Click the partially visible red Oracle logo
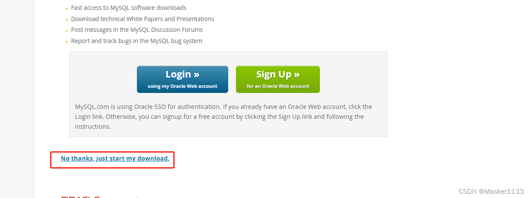Screen dimensions: 530x198 (81, 197)
